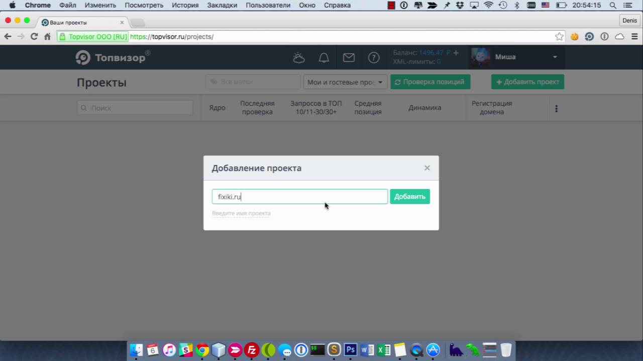Image resolution: width=643 pixels, height=361 pixels.
Task: Open a new tab via the blank tab button
Action: click(x=138, y=23)
